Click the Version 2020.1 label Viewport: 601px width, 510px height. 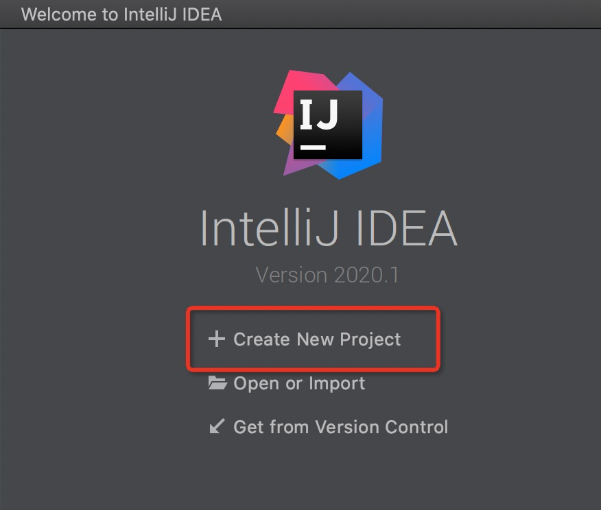point(327,275)
